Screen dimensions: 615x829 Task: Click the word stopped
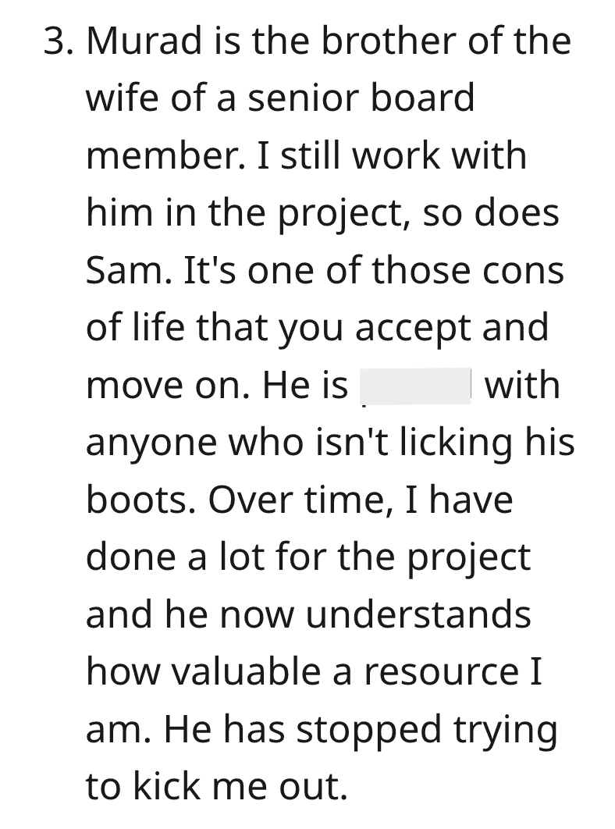[368, 730]
